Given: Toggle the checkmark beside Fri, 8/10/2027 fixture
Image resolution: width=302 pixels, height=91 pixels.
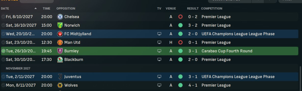Looking at the screenshot, I should coord(3,17).
